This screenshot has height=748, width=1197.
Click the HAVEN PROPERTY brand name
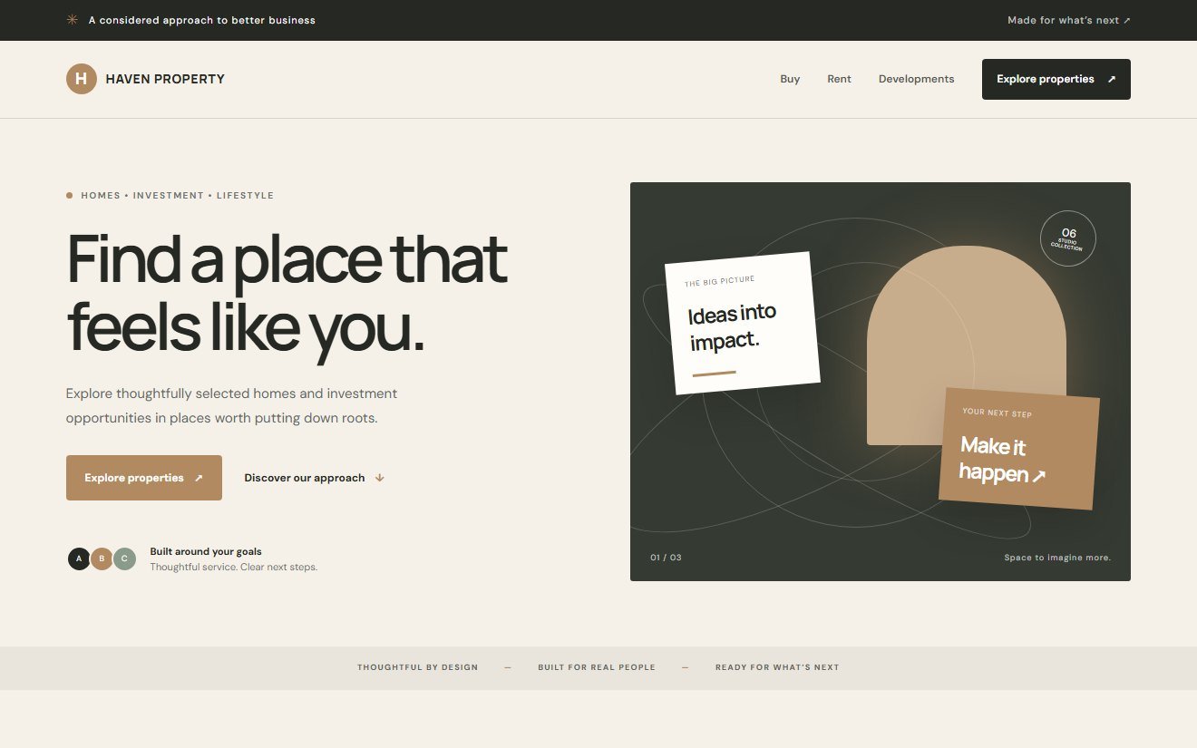[x=165, y=79]
